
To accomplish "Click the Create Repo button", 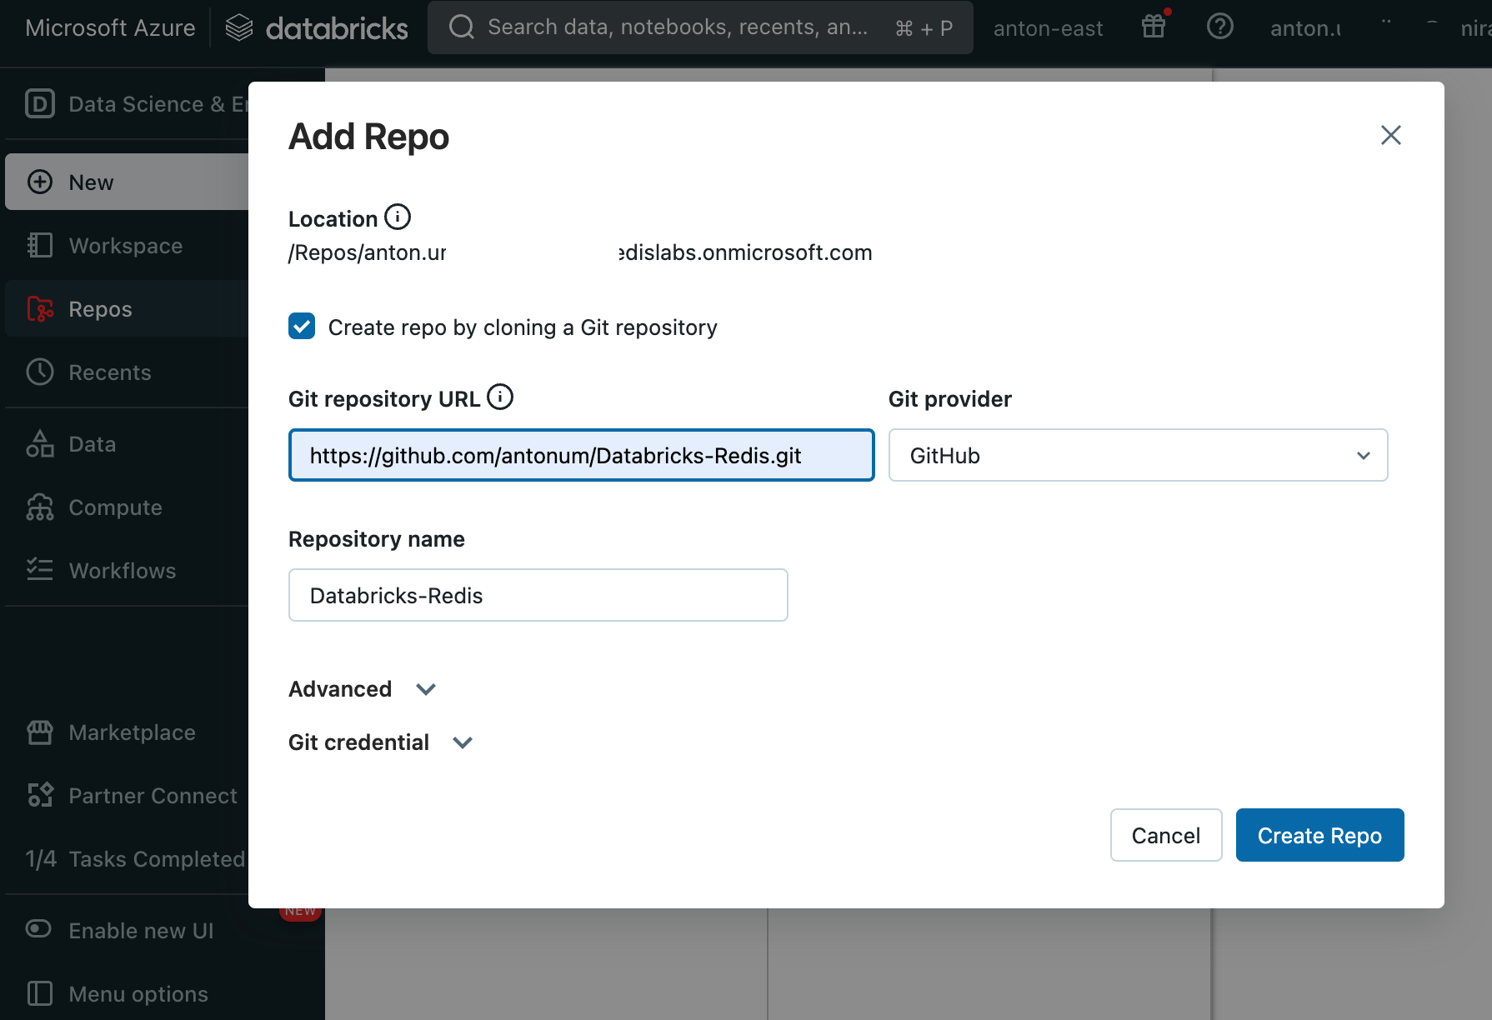I will 1319,835.
